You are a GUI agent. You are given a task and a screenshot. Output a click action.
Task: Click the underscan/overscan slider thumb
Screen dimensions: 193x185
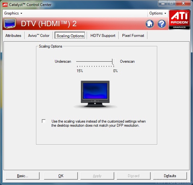point(114,62)
